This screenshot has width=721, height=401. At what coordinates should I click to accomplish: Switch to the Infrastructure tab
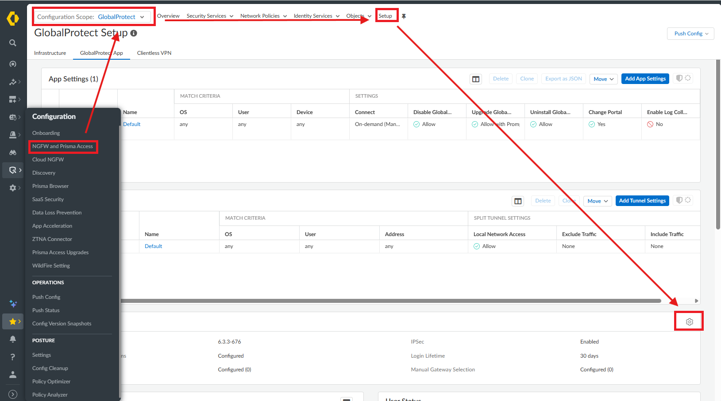pos(50,53)
